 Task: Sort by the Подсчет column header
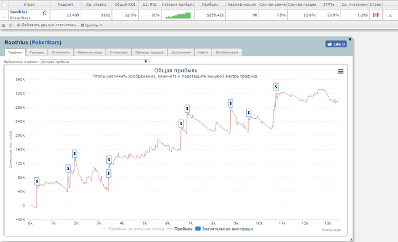pos(65,5)
